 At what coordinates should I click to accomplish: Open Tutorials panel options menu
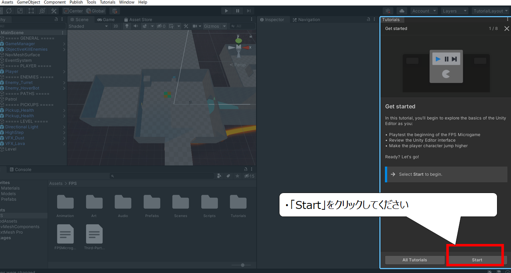click(x=508, y=19)
